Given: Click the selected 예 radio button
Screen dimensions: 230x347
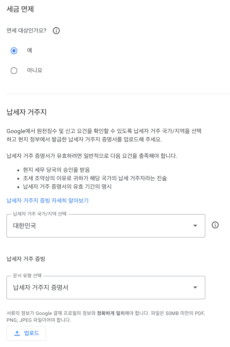Looking at the screenshot, I should [x=14, y=51].
